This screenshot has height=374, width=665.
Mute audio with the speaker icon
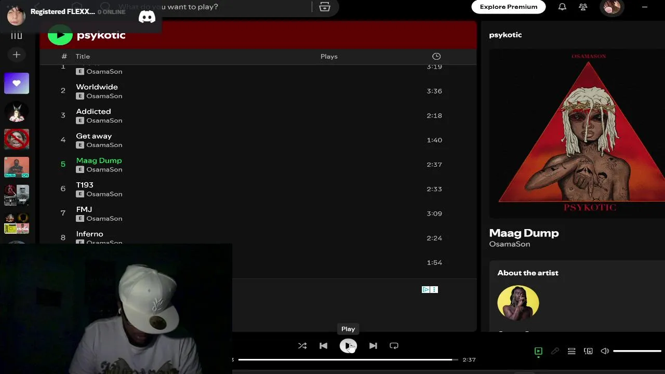(x=605, y=351)
